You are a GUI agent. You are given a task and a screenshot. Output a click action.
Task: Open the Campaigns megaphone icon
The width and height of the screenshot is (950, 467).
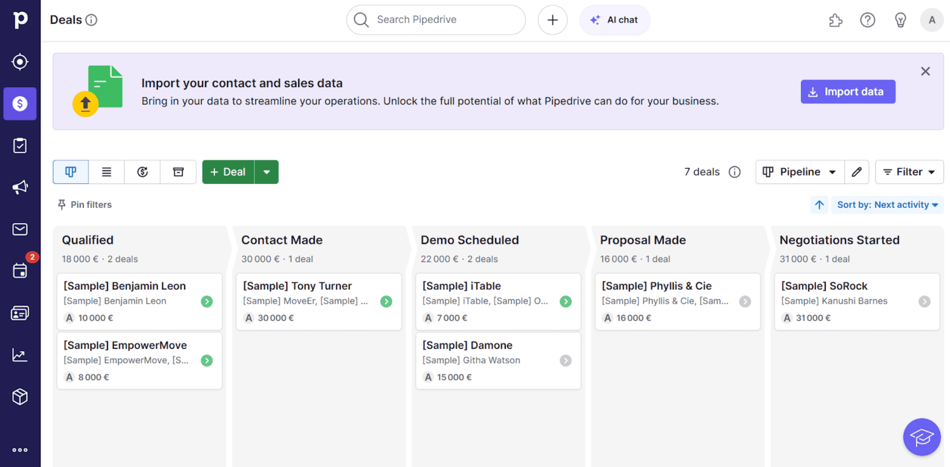point(20,187)
